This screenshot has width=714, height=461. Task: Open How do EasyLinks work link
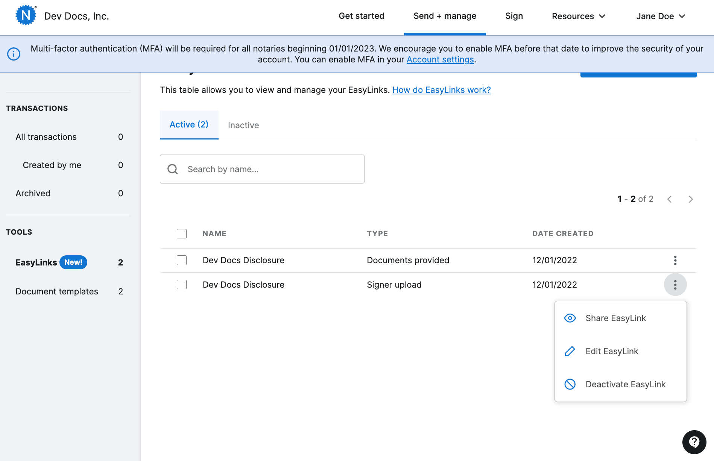coord(442,90)
